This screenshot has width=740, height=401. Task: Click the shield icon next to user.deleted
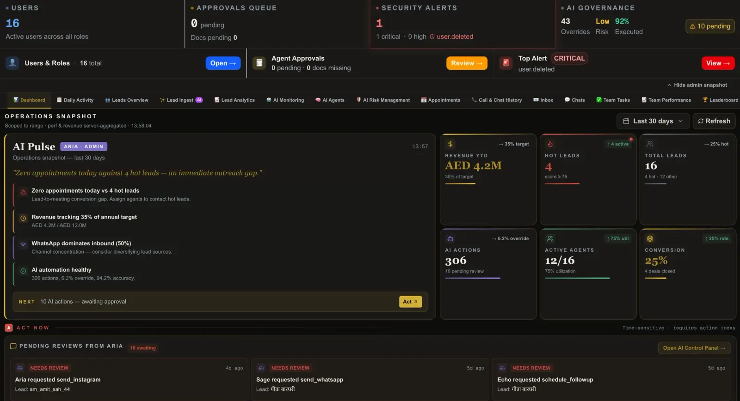click(432, 37)
